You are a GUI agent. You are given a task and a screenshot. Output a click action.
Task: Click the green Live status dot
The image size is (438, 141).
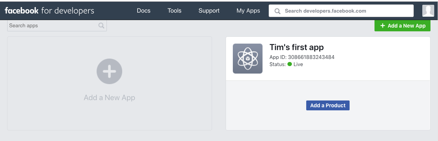[290, 64]
